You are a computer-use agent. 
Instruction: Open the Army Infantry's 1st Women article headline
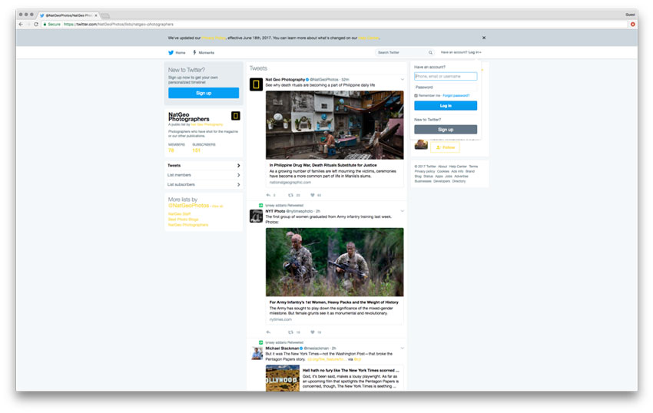click(x=333, y=302)
